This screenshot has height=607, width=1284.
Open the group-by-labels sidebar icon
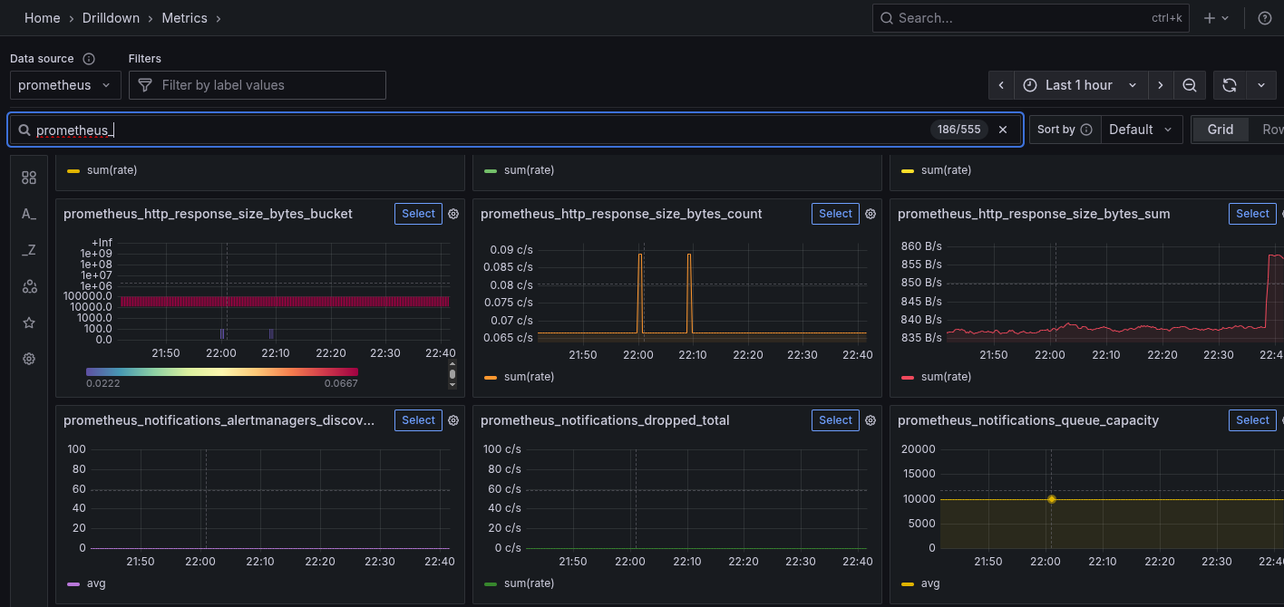pyautogui.click(x=29, y=286)
